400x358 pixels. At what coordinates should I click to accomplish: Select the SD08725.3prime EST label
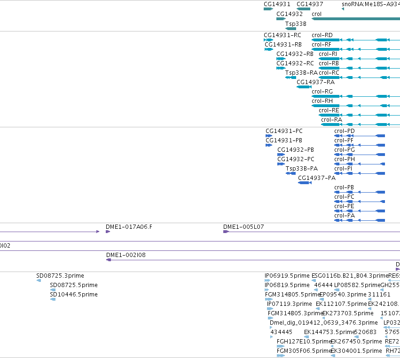[60, 276]
